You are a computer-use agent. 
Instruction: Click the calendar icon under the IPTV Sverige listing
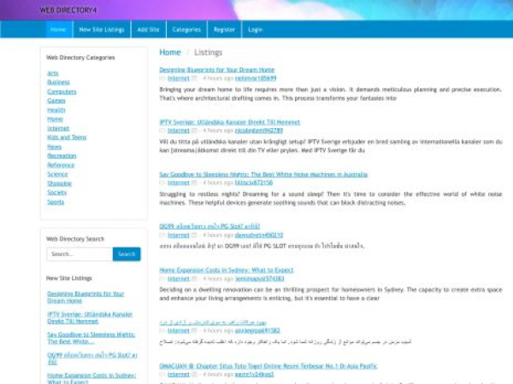(194, 131)
